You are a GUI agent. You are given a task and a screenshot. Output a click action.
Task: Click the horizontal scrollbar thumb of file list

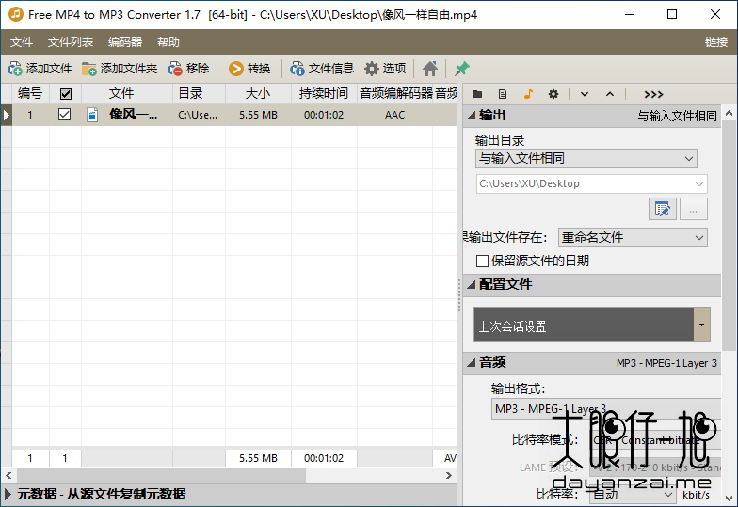point(162,476)
